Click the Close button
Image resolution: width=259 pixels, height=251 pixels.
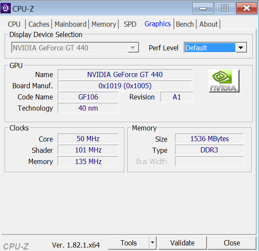point(232,243)
